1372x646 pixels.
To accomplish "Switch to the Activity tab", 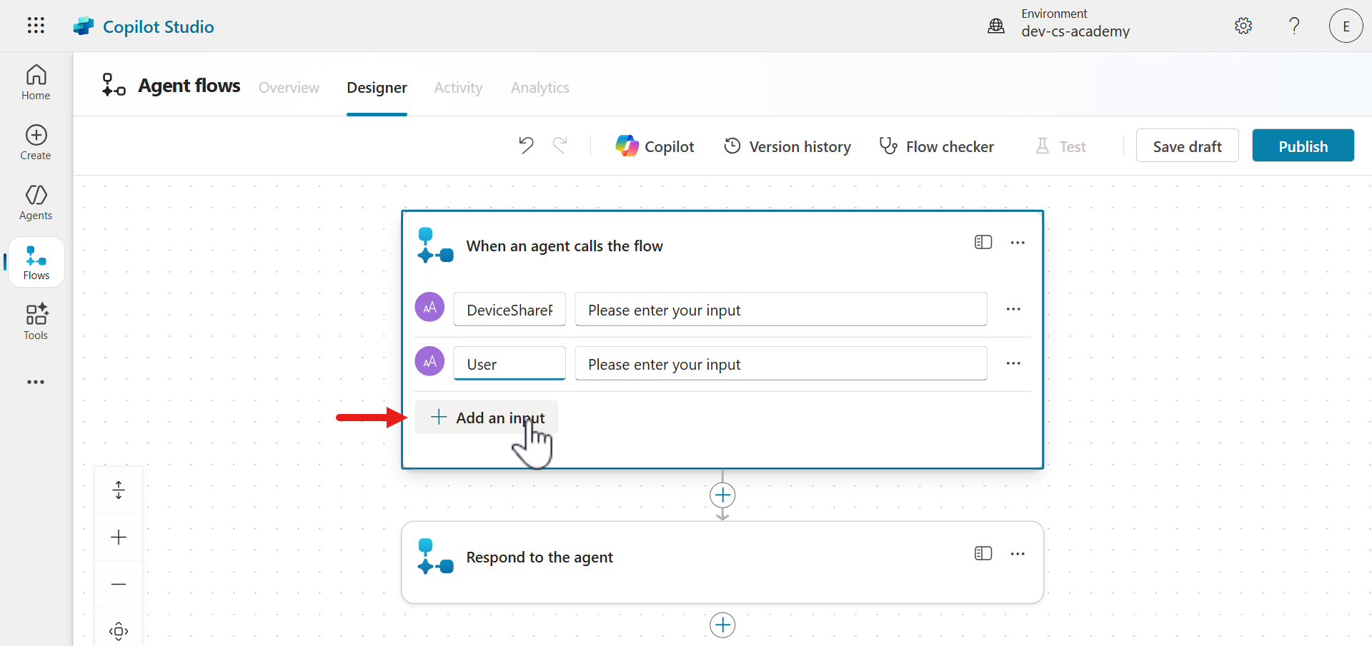I will pos(458,88).
